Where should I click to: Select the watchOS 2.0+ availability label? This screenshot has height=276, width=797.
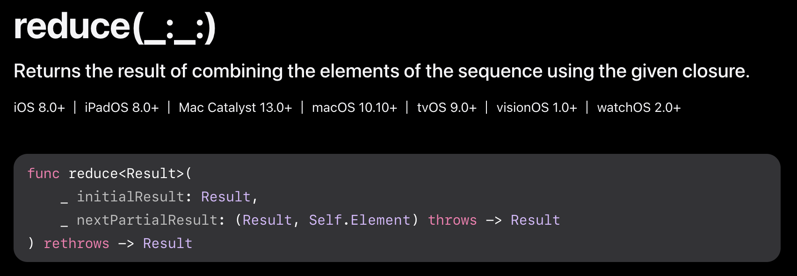point(638,108)
